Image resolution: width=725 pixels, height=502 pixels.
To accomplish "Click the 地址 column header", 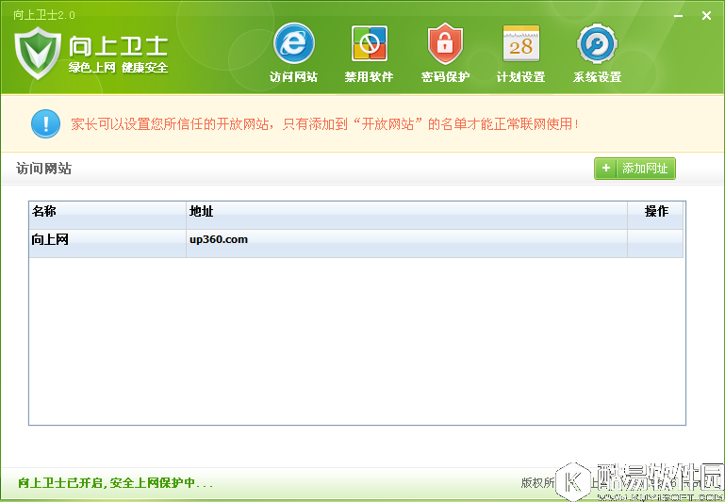I will pos(202,211).
